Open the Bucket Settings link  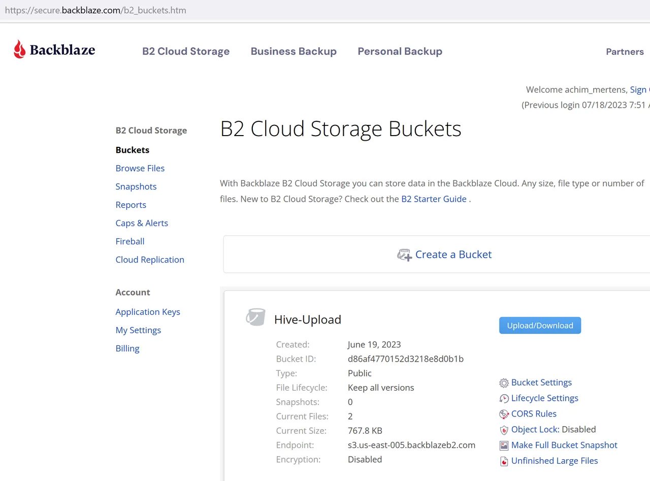[541, 382]
